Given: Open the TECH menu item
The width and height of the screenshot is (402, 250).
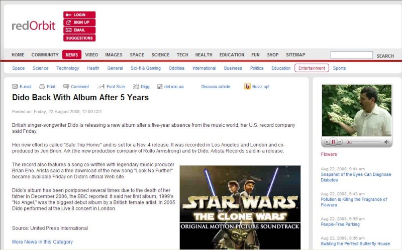Looking at the screenshot, I should tap(182, 55).
